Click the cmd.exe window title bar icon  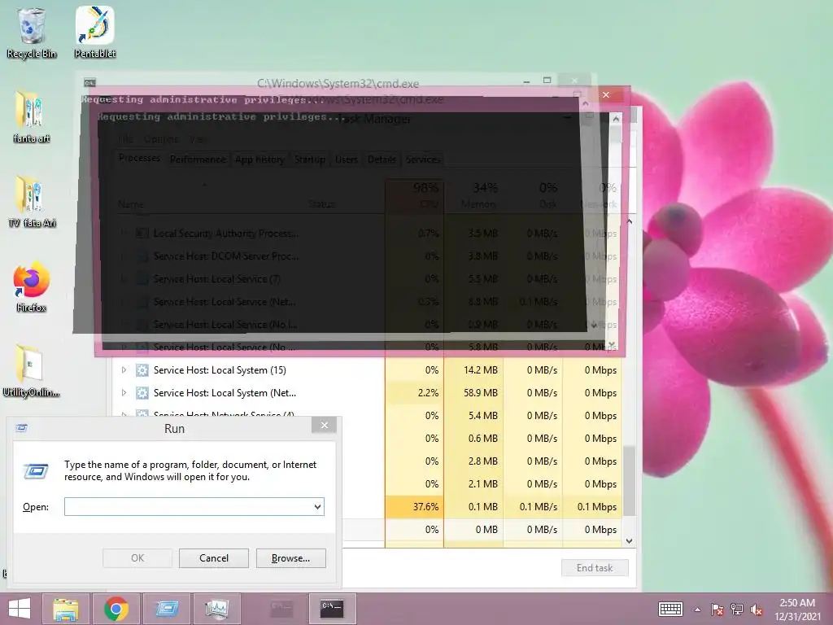[89, 82]
